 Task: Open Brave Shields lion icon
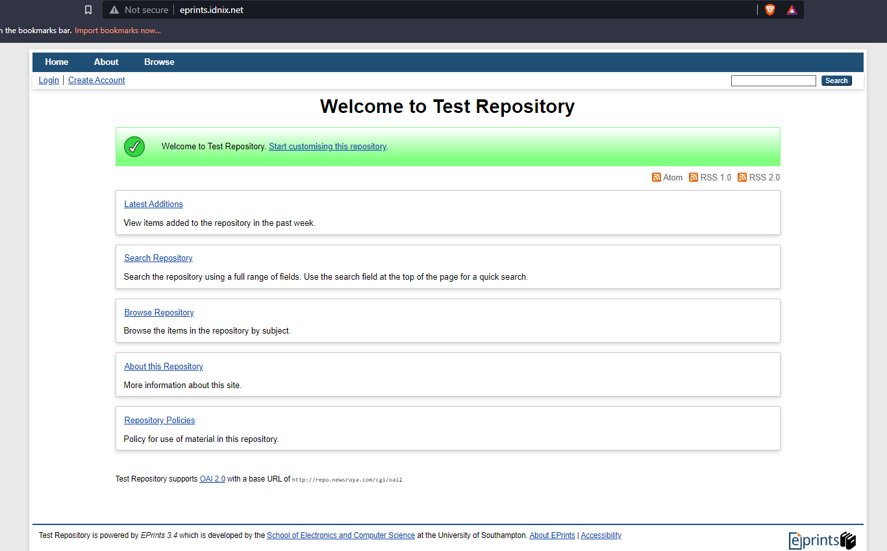coord(770,10)
